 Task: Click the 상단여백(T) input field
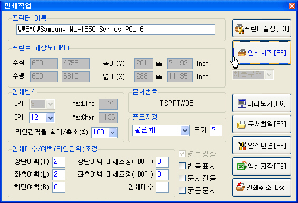[x=59, y=162]
